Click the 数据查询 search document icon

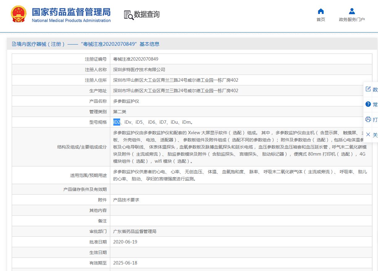(x=129, y=15)
